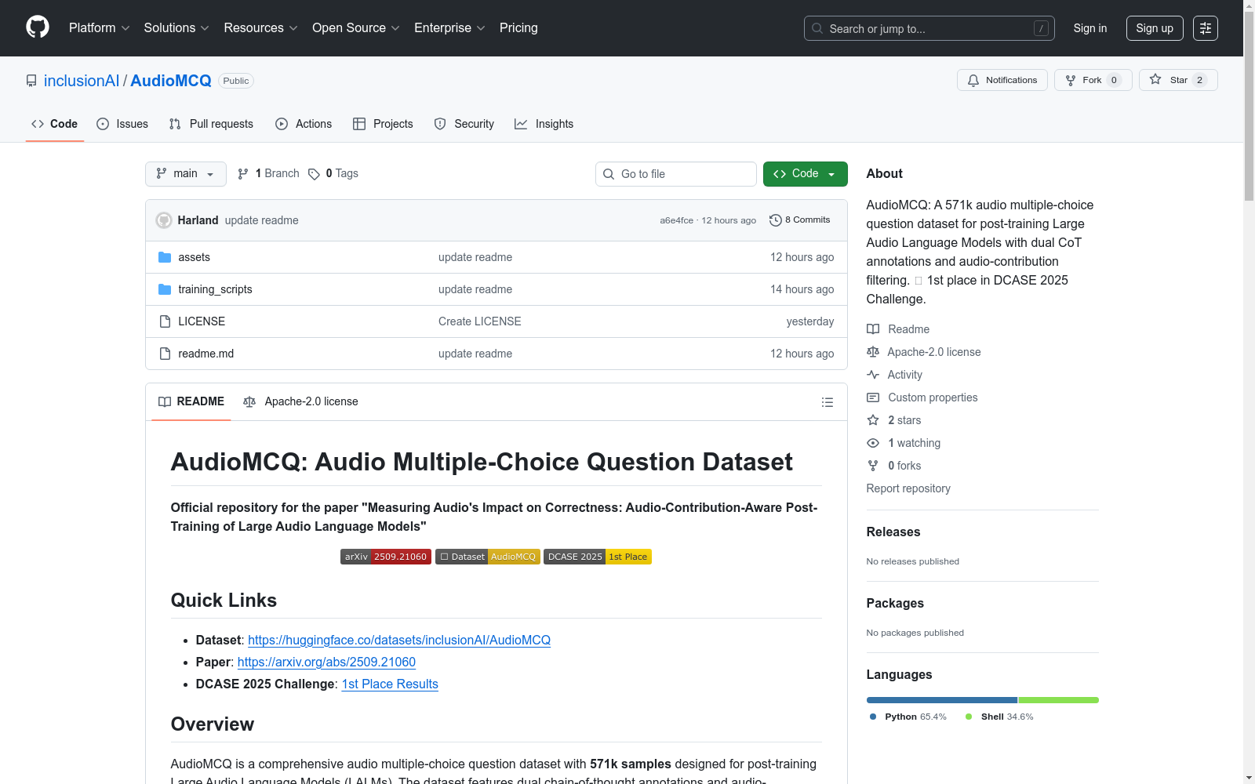Open the HuggingFace dataset link
This screenshot has height=784, width=1255.
point(399,641)
